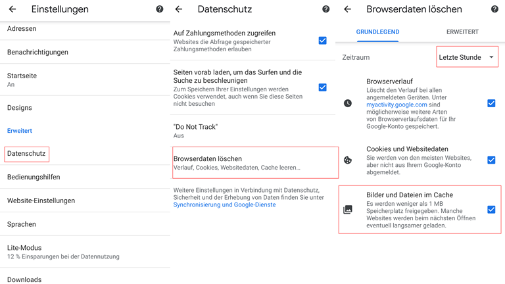Open help on the Einstellungen screen
505x284 pixels.
(159, 10)
